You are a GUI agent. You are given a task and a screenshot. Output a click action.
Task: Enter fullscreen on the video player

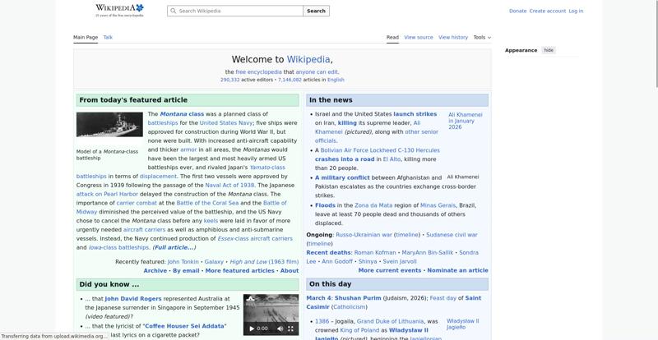[x=290, y=329]
